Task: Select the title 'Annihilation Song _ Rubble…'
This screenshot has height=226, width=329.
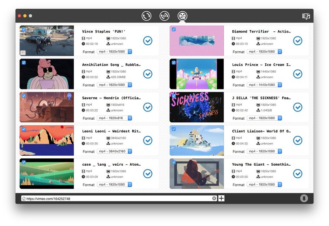Action: pyautogui.click(x=111, y=65)
